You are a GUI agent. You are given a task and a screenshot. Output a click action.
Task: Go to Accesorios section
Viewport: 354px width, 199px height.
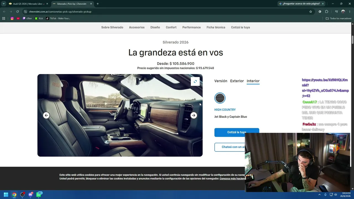[x=137, y=27]
